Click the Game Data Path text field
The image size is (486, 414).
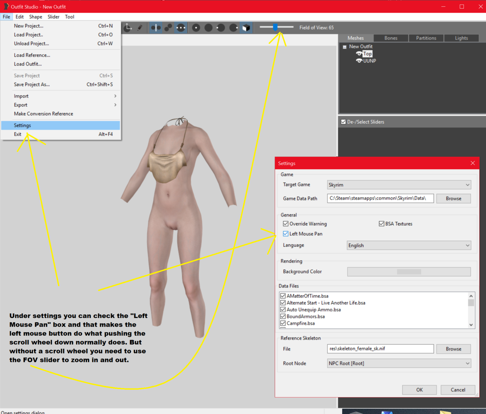[x=380, y=198]
